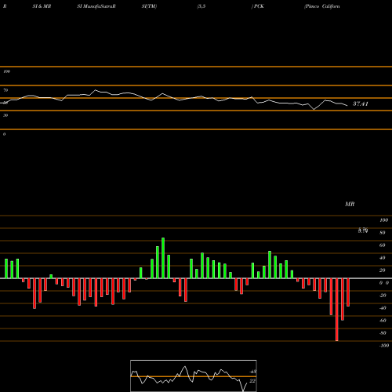Click the RSI value 37.41 label
This screenshot has width=392, height=392.
[361, 103]
